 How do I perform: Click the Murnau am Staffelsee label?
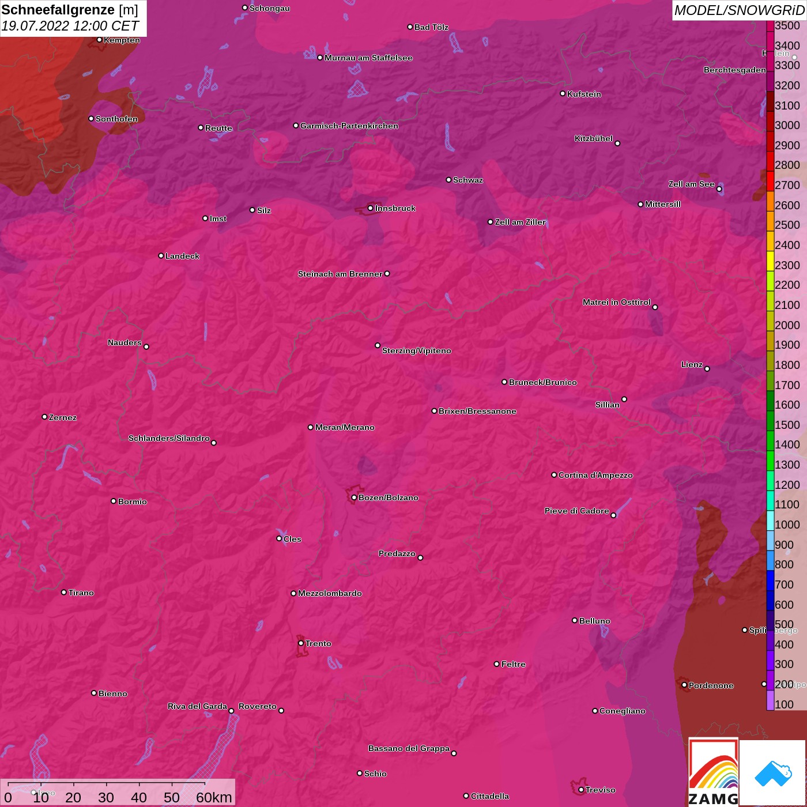tap(368, 58)
